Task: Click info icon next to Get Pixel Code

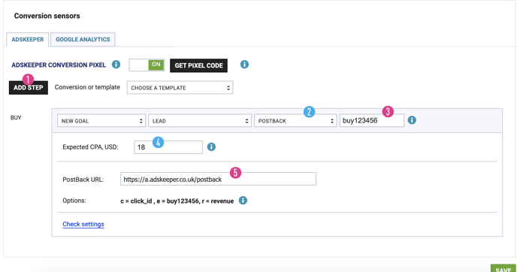Action: click(244, 65)
